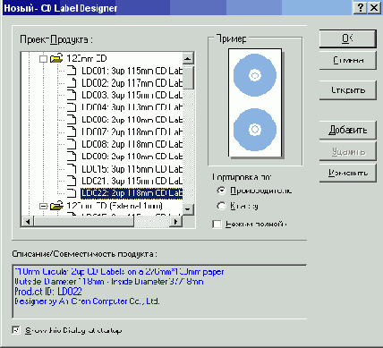
Task: Select LDC21: 3up 115mm CD Label item
Action: [132, 181]
